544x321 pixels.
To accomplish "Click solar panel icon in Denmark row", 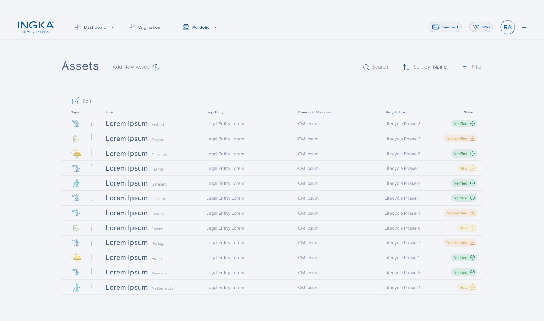I will (x=76, y=153).
